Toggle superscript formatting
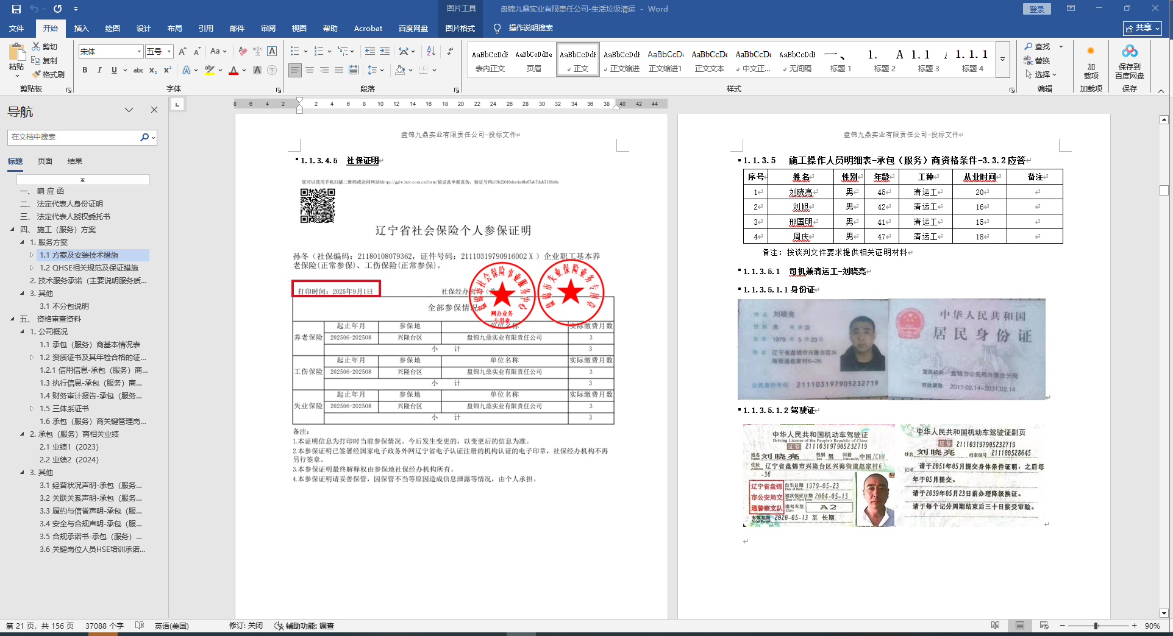The height and width of the screenshot is (636, 1173). pos(168,70)
